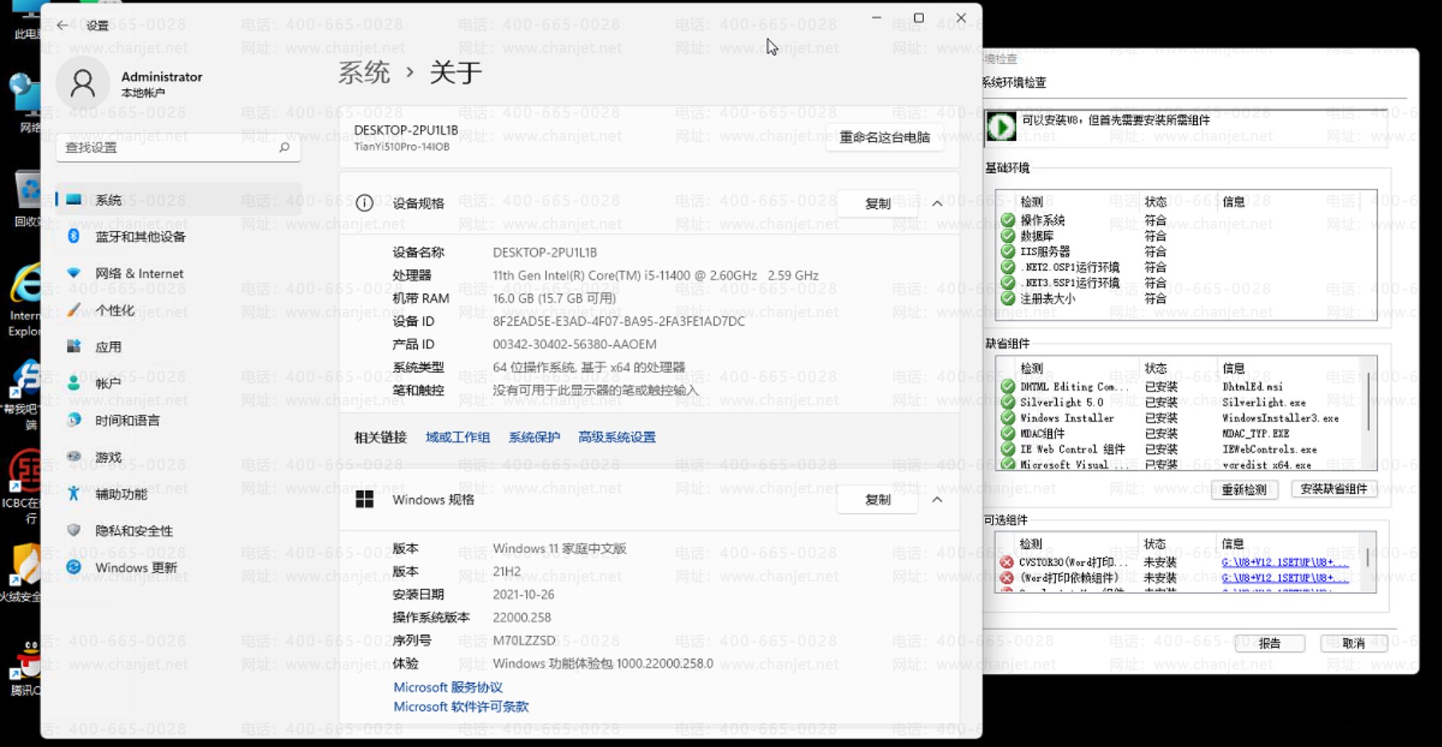1442x747 pixels.
Task: Click 系统 in the breadcrumb header
Action: [364, 73]
